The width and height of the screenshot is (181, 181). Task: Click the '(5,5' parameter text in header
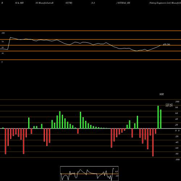(x=93, y=3)
